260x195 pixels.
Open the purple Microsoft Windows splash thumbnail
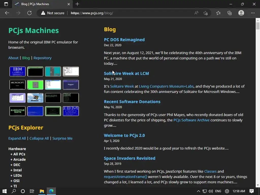[x=71, y=85]
